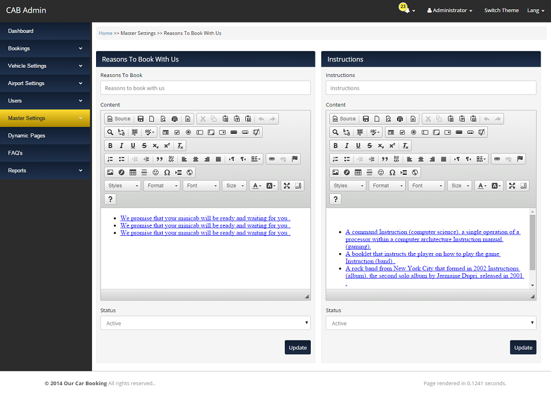Click Switch Theme link
The image size is (551, 399).
501,10
